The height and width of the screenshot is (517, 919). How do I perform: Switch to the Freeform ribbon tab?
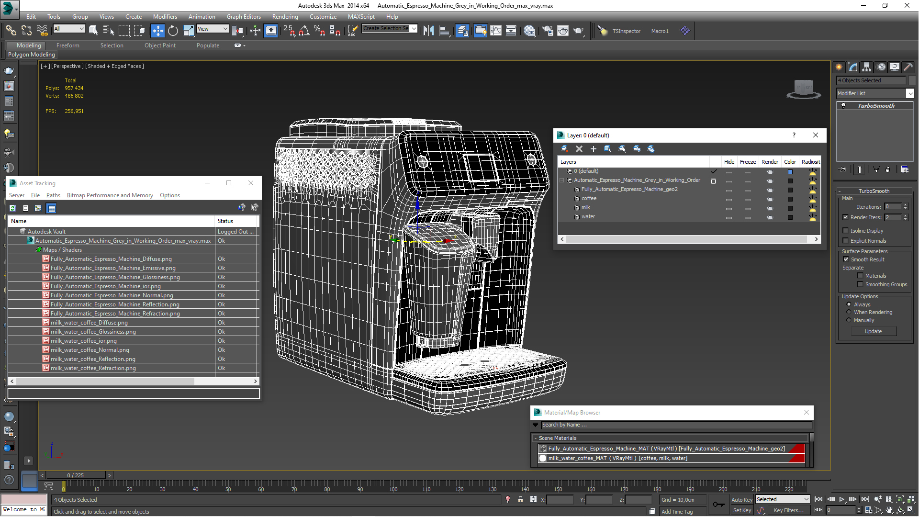coord(67,45)
